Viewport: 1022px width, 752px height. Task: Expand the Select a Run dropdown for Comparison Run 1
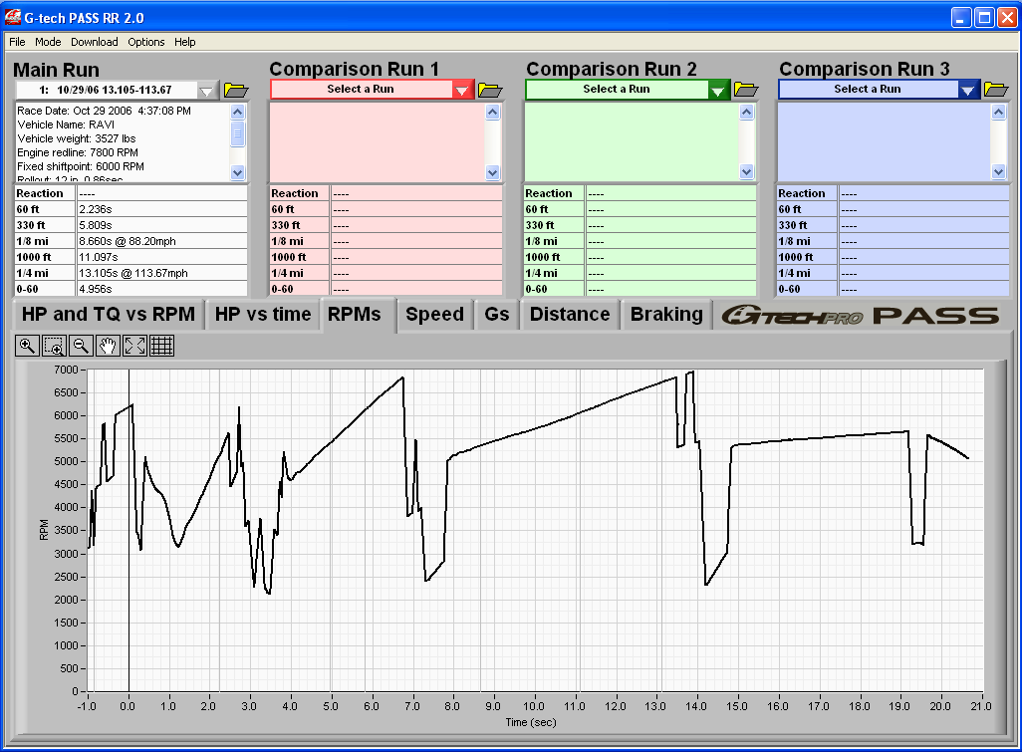pyautogui.click(x=461, y=89)
